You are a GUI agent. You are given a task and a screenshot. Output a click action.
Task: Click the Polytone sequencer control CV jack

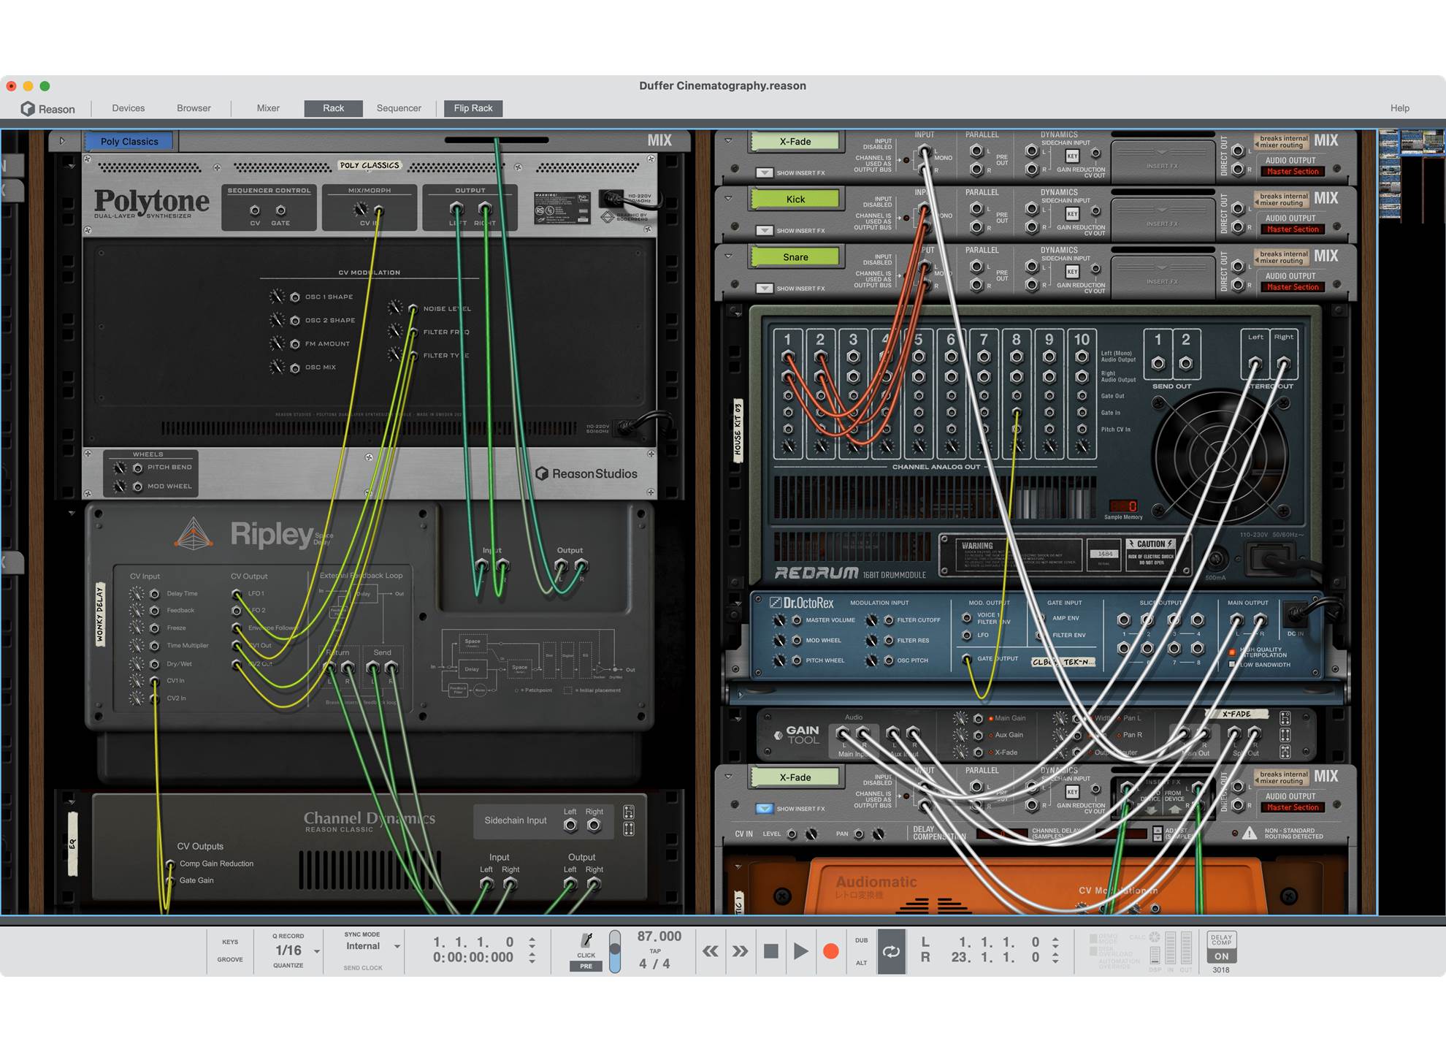click(255, 210)
